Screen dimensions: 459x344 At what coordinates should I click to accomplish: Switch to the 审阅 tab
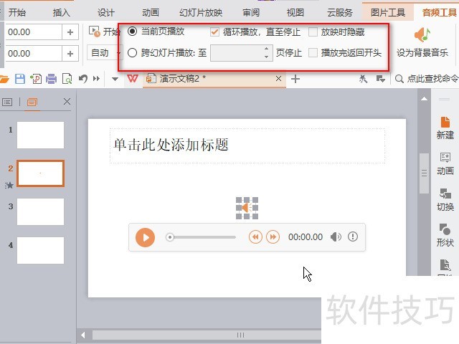tap(251, 13)
